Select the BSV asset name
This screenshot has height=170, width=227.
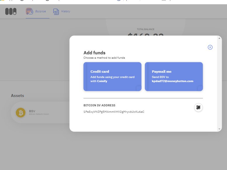coord(32,111)
